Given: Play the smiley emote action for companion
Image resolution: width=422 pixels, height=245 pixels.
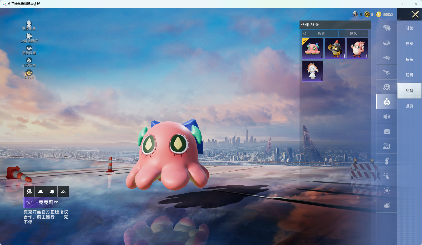Looking at the screenshot, I should [x=29, y=192].
